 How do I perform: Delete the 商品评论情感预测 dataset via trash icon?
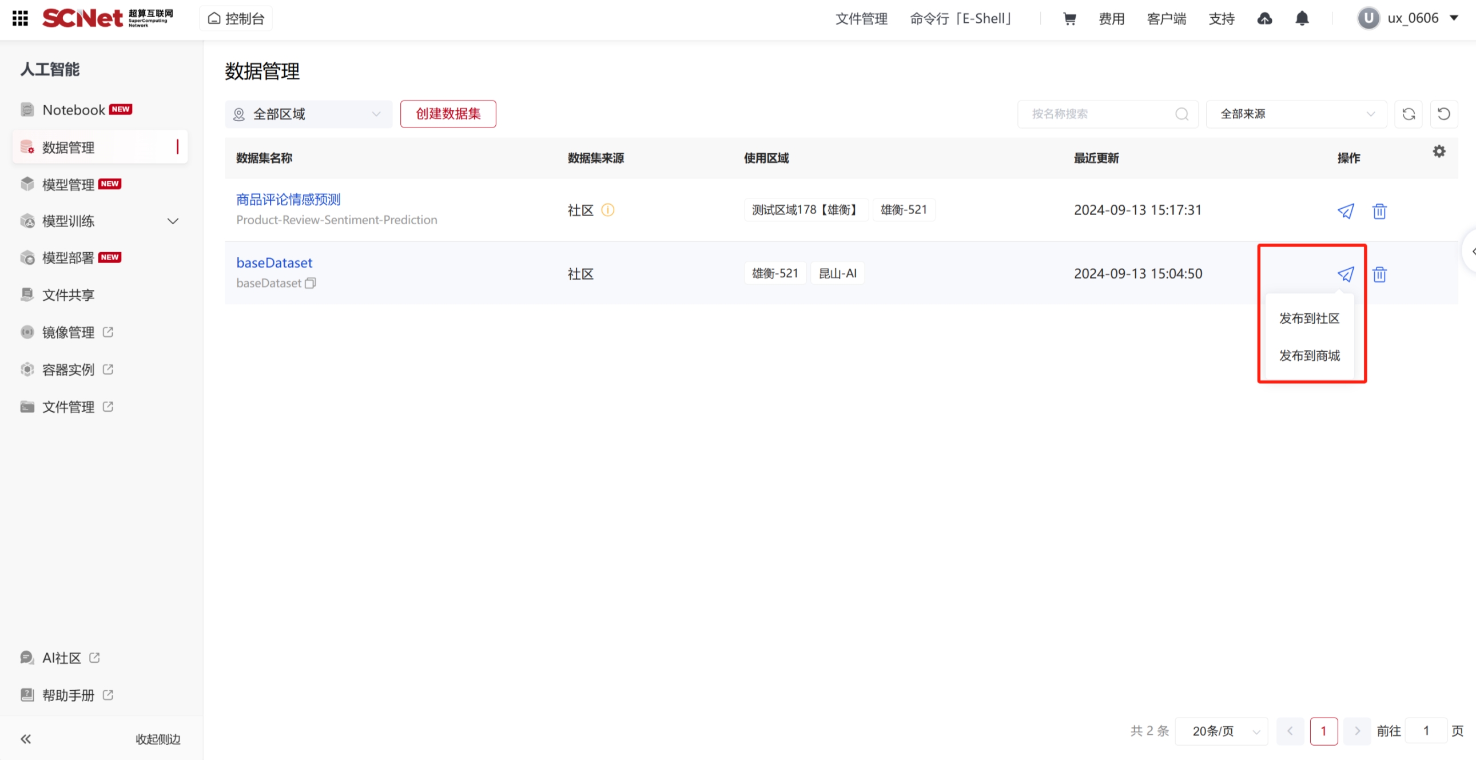[1379, 211]
